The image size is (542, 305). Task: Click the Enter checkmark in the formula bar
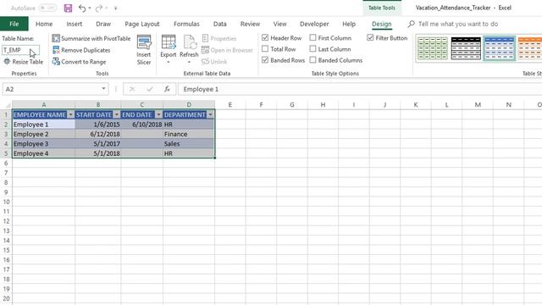[x=150, y=89]
